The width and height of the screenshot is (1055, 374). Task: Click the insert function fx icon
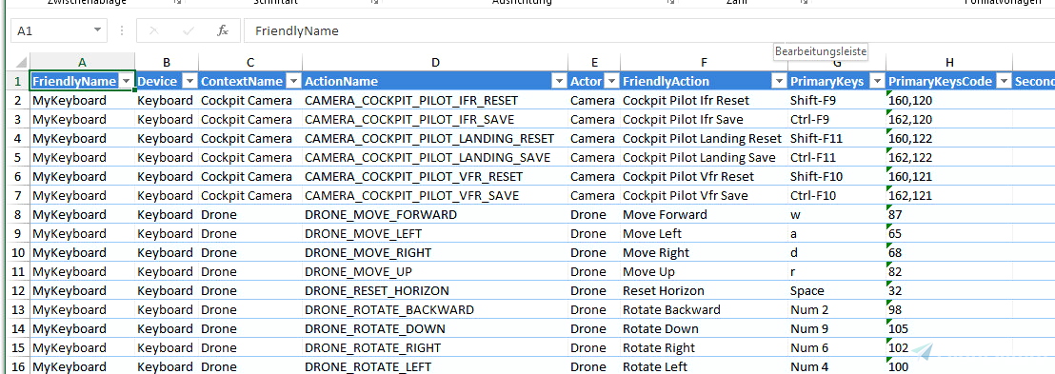point(223,31)
